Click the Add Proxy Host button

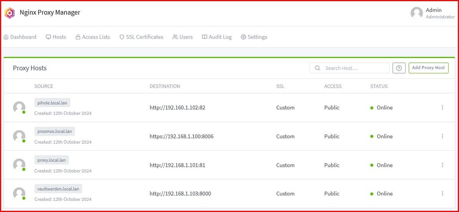pos(429,68)
